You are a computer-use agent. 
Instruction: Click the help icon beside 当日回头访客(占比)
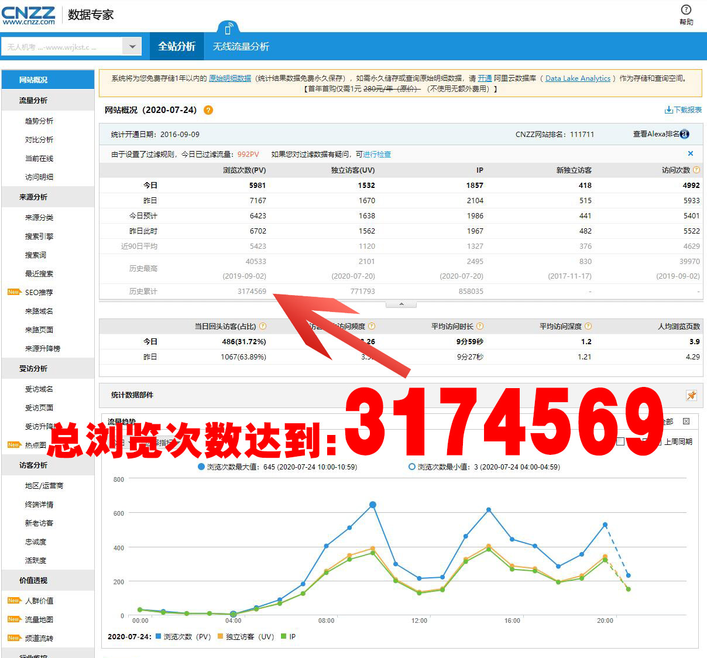(x=263, y=326)
